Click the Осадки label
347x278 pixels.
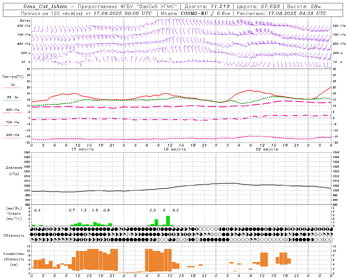[x=14, y=213]
